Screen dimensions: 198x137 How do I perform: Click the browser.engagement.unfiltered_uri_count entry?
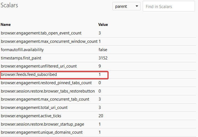pyautogui.click(x=39, y=66)
